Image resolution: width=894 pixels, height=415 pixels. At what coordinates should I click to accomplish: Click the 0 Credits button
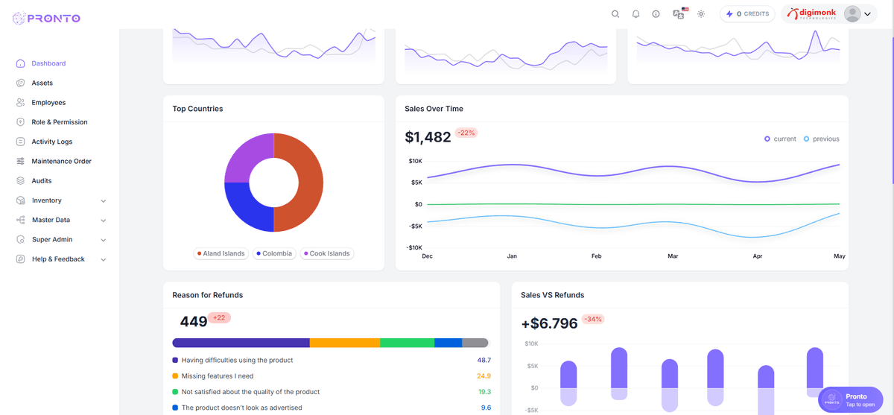pyautogui.click(x=747, y=14)
